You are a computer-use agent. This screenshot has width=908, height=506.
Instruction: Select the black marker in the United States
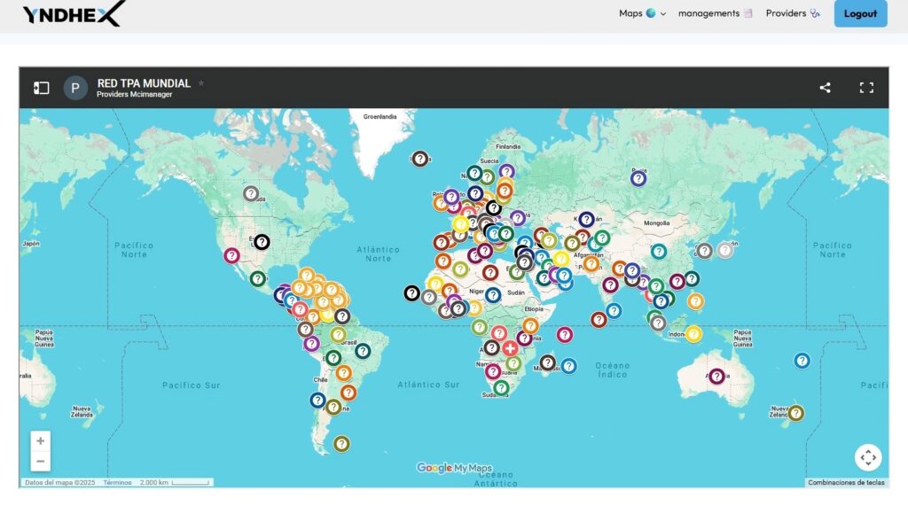coord(262,242)
